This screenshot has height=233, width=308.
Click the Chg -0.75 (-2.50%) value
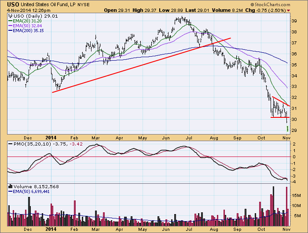click(x=266, y=10)
